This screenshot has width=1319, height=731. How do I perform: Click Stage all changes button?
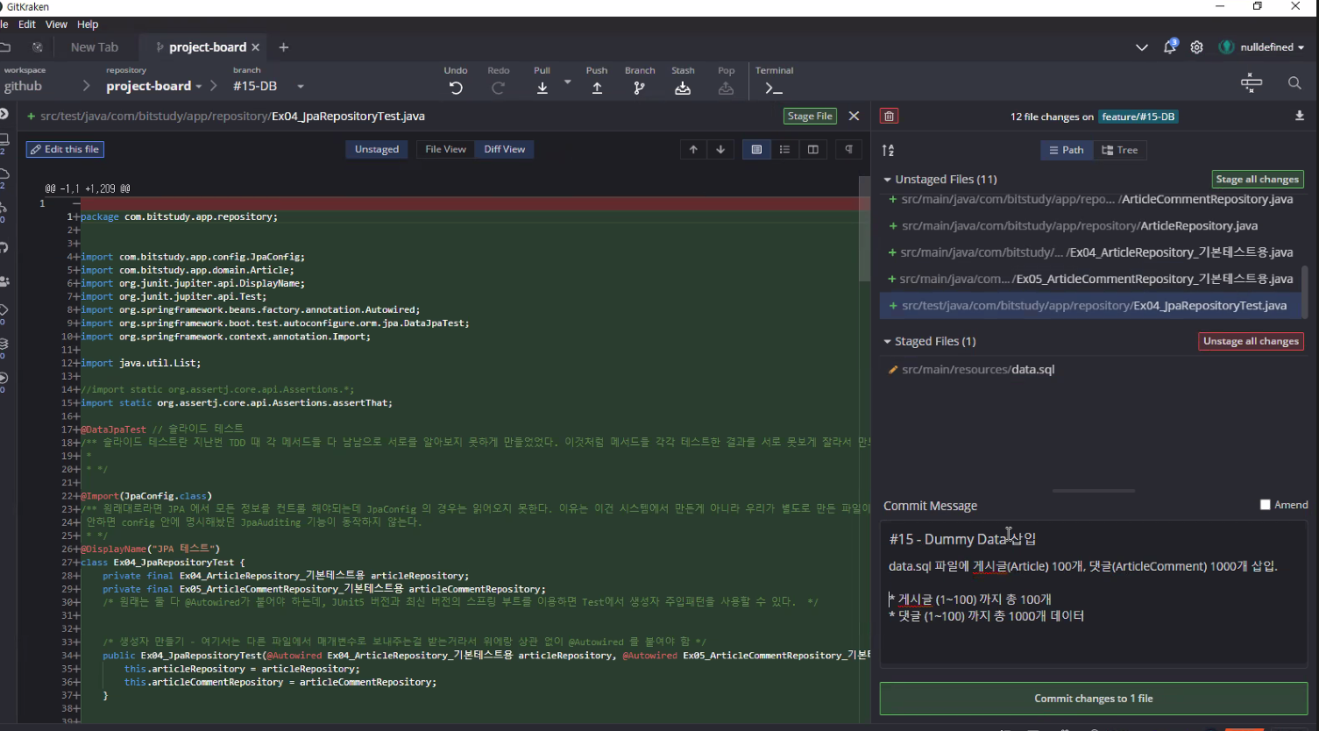click(x=1257, y=179)
